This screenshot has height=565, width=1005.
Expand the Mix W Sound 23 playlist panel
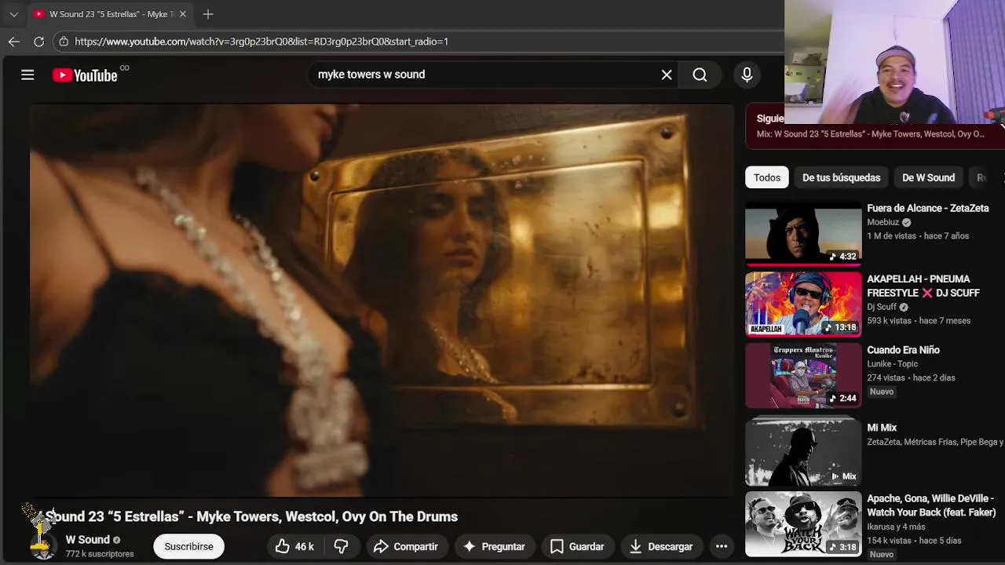point(875,126)
